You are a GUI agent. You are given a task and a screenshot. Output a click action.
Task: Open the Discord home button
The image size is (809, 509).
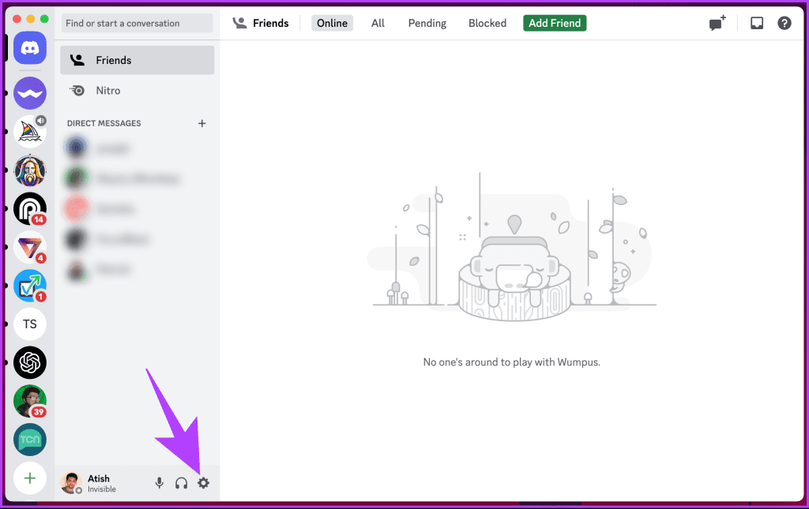30,48
